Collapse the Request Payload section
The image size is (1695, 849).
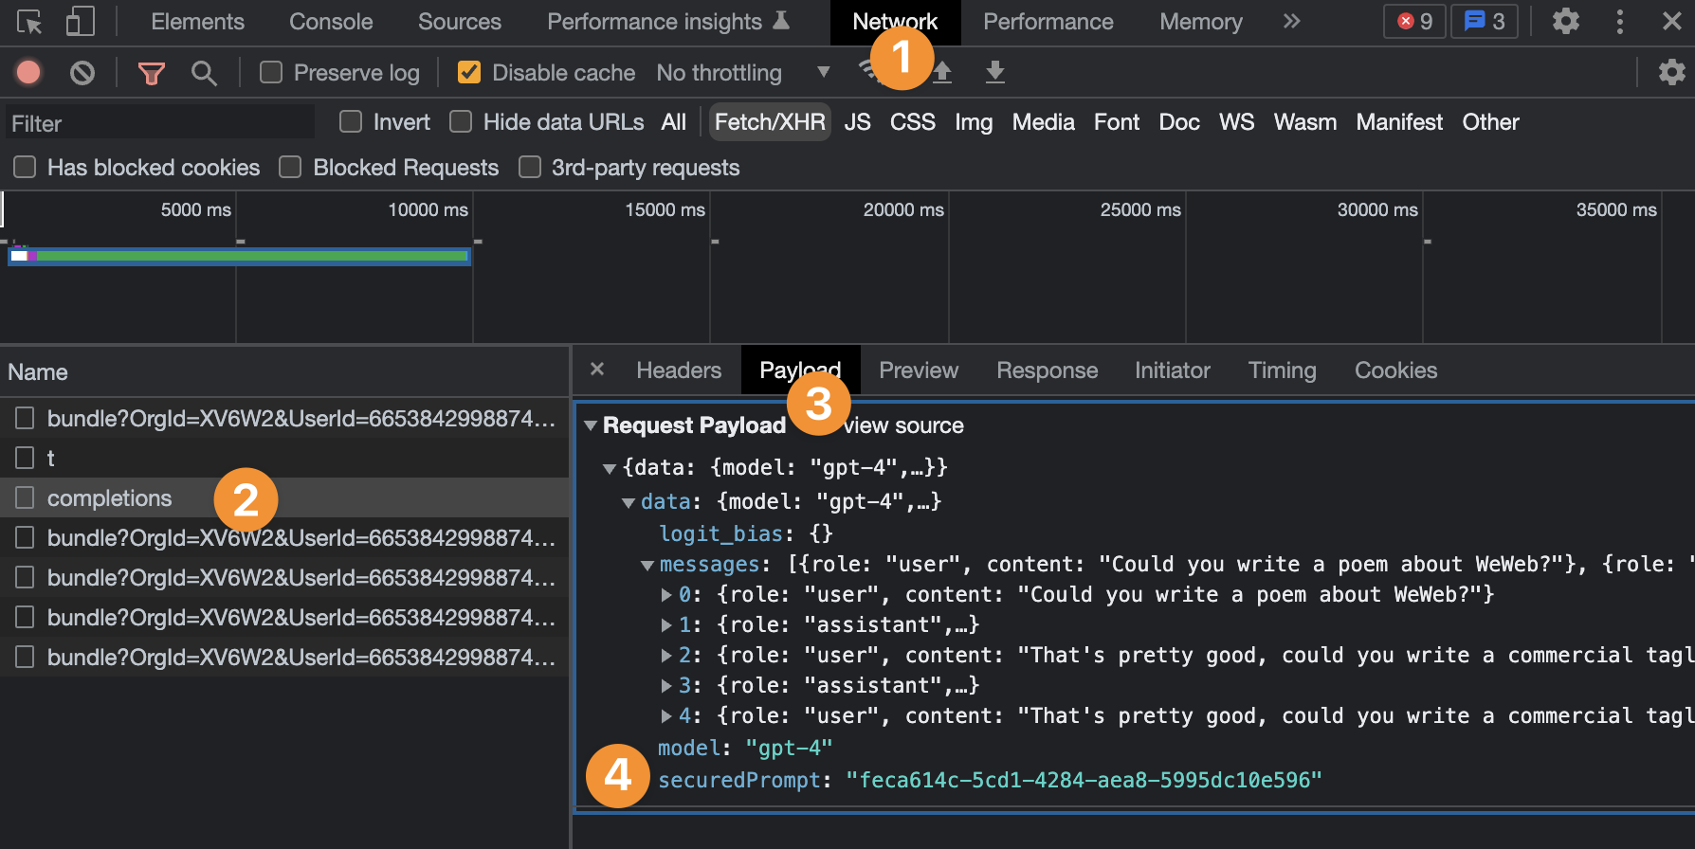(591, 425)
